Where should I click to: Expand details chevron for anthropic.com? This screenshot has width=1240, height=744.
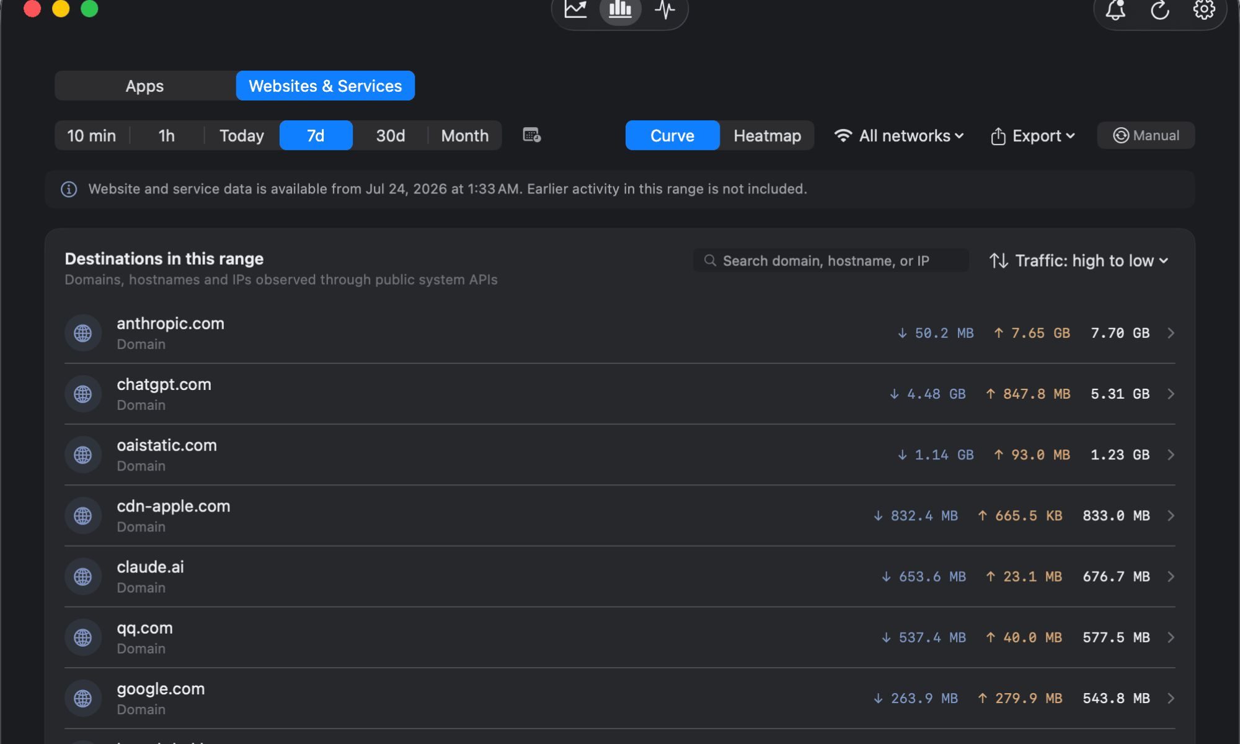point(1171,334)
